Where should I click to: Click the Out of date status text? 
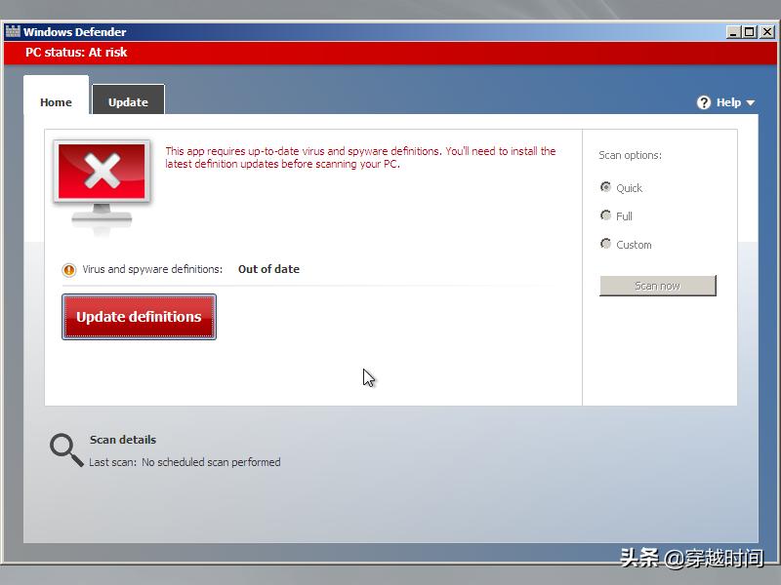(x=268, y=269)
